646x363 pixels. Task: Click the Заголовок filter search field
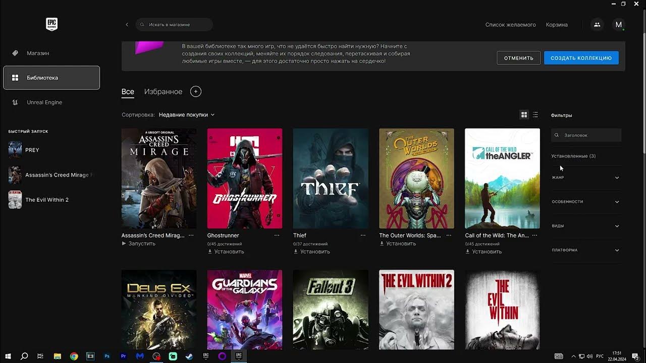pos(586,135)
